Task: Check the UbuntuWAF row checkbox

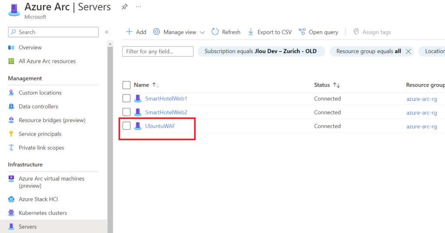Action: tap(126, 126)
